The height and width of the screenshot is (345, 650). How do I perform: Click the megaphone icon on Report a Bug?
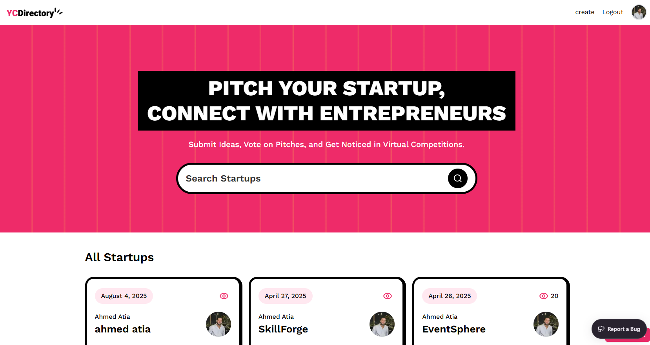(x=601, y=329)
